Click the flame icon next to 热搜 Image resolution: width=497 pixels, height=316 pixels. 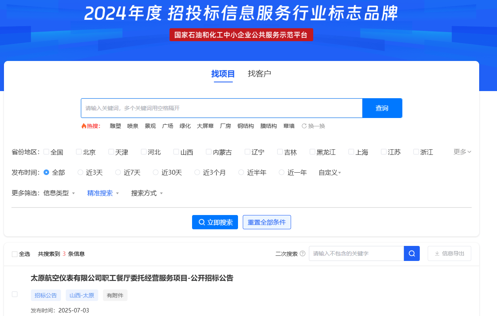pos(84,126)
